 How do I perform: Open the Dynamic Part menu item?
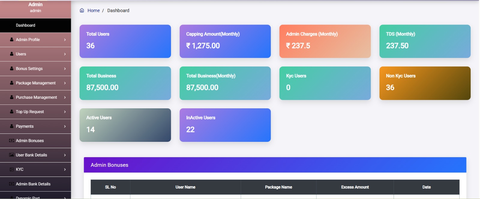(28, 197)
